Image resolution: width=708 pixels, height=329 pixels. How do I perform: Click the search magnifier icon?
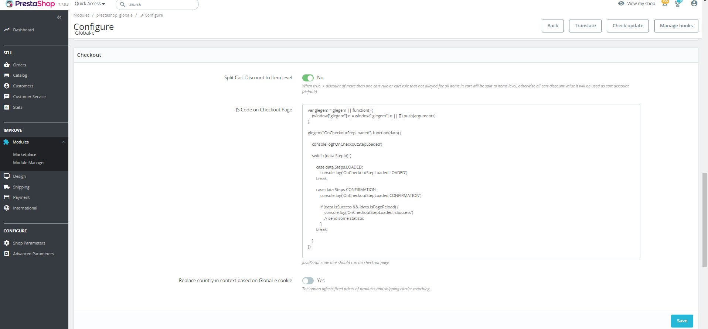point(123,4)
